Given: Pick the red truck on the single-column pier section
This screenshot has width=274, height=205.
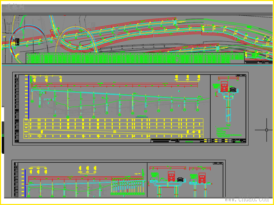Looking at the screenshot, I should click(x=224, y=86).
